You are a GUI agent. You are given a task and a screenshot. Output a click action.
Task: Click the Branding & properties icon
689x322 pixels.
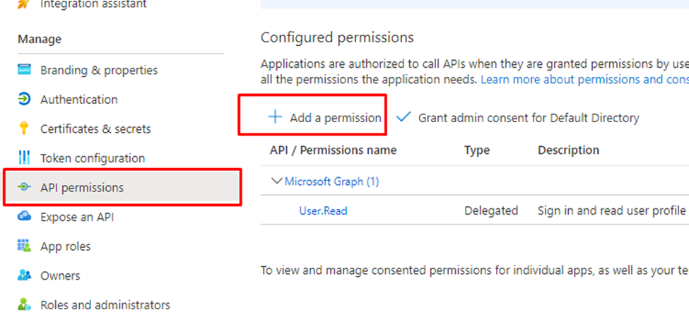pos(25,70)
